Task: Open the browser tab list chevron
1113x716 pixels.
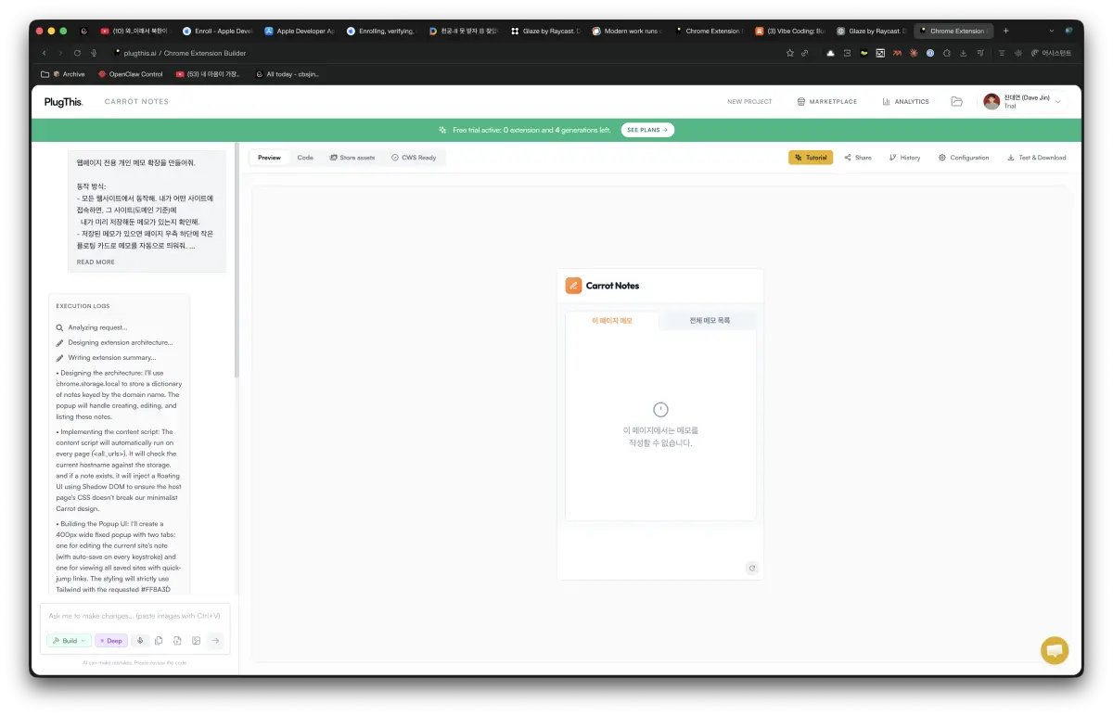Action: tap(1050, 31)
